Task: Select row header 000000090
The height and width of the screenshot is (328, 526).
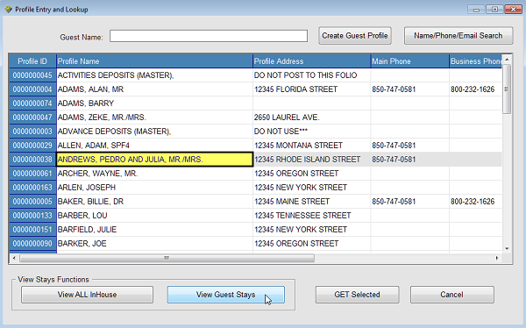Action: (x=32, y=244)
